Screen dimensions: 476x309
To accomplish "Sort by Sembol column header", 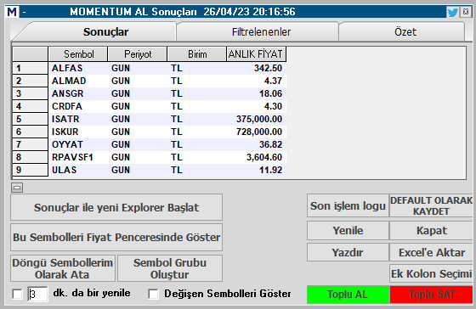I will (x=78, y=54).
